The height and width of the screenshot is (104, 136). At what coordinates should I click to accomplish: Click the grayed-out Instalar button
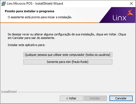pyautogui.click(x=95, y=98)
